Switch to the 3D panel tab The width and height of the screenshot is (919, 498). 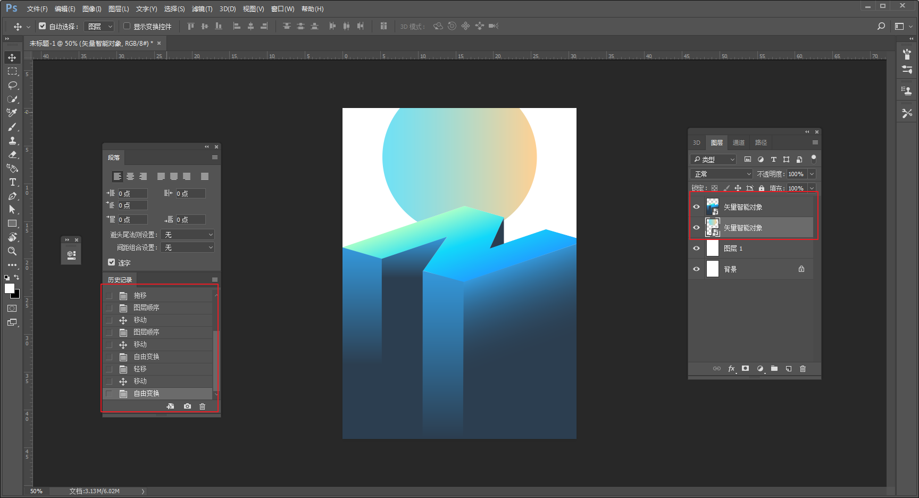(x=697, y=143)
